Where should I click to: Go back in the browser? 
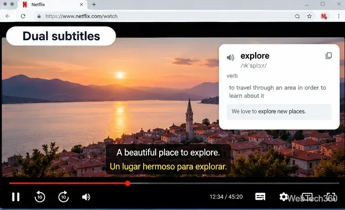tap(8, 16)
